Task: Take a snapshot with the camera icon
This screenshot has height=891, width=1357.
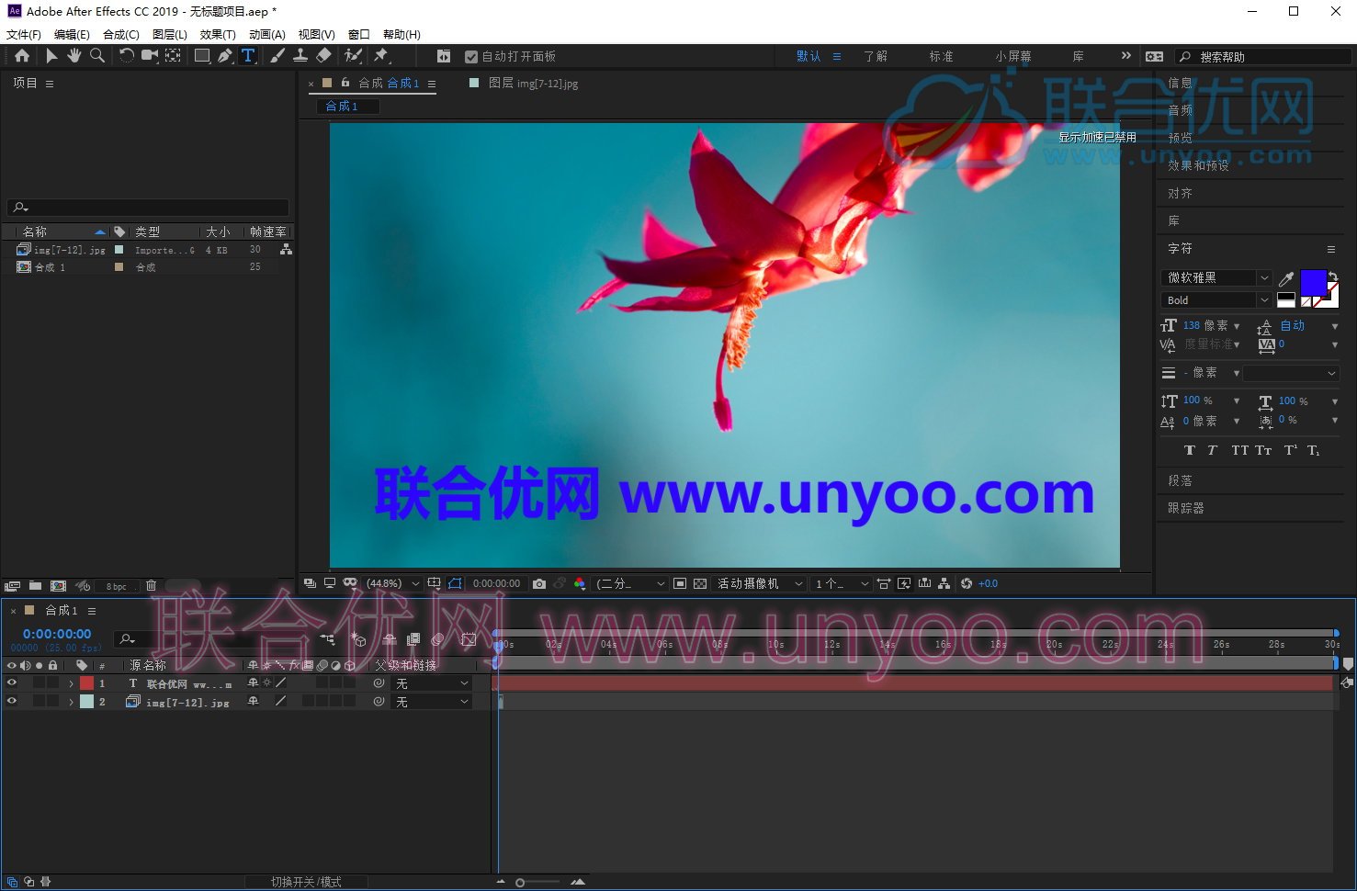Action: click(x=539, y=583)
